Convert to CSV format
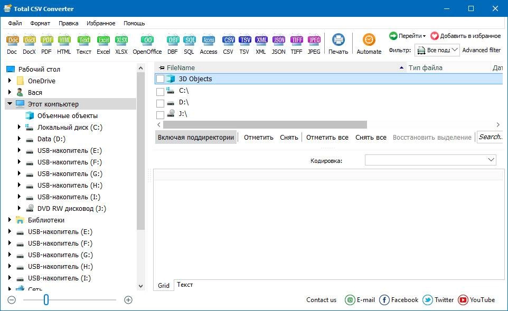Image resolution: width=508 pixels, height=311 pixels. tap(229, 44)
